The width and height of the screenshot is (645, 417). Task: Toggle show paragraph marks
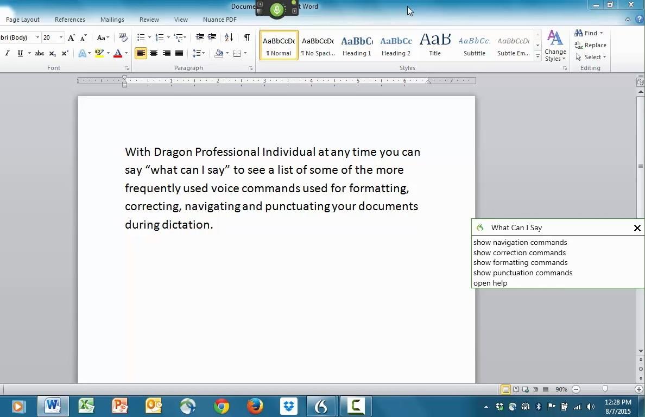[246, 37]
